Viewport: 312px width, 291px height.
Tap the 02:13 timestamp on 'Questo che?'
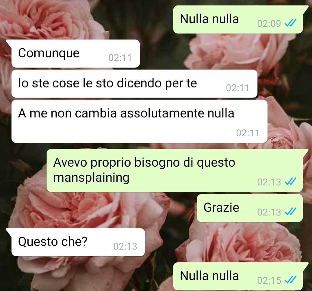point(125,246)
